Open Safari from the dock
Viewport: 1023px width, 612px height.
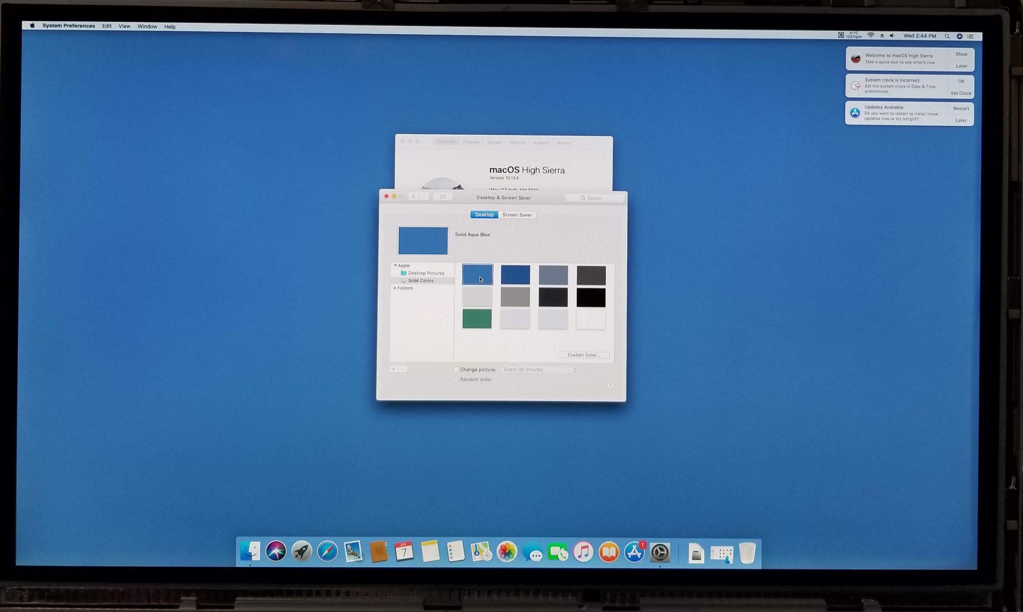[327, 551]
